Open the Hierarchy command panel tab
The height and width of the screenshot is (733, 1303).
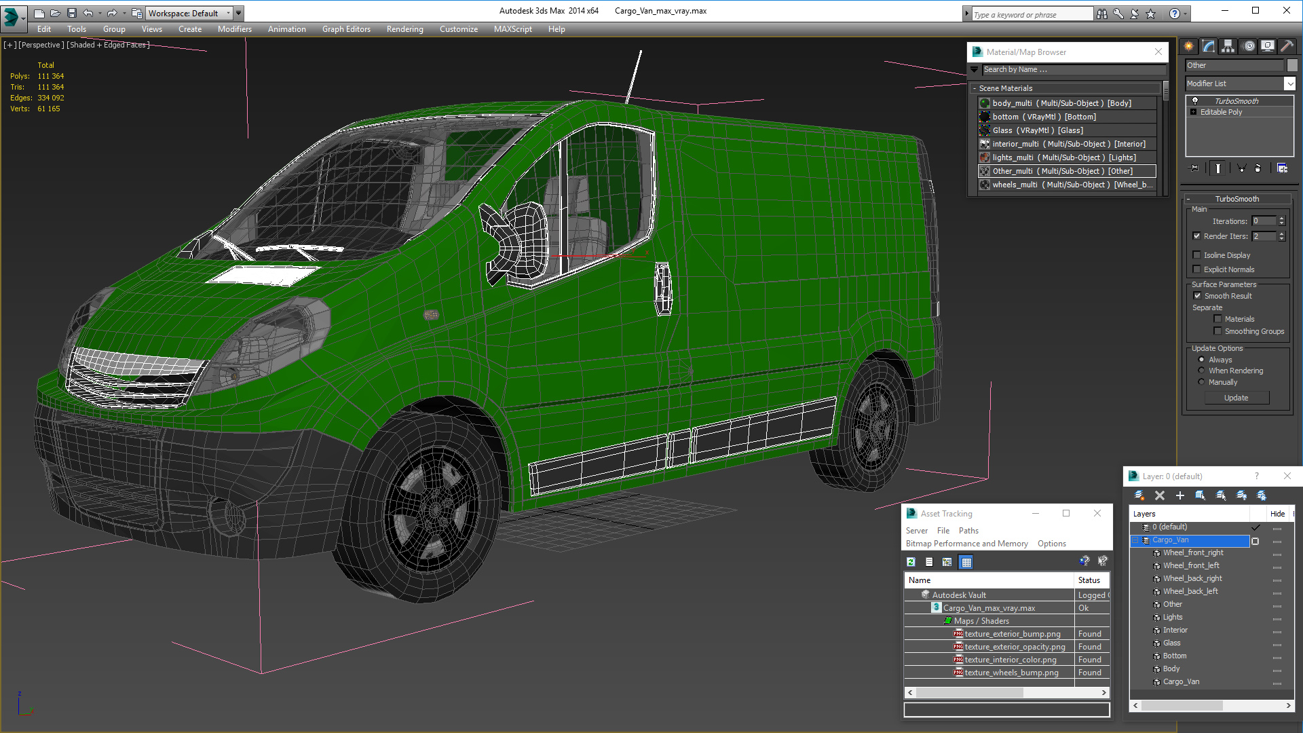[x=1228, y=46]
